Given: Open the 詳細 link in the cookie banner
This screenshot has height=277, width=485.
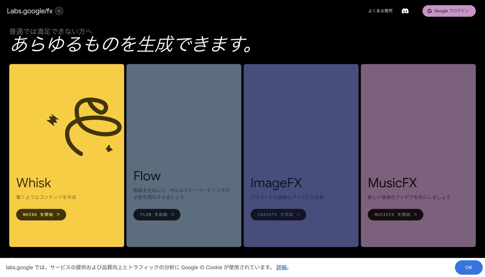Looking at the screenshot, I should point(281,267).
